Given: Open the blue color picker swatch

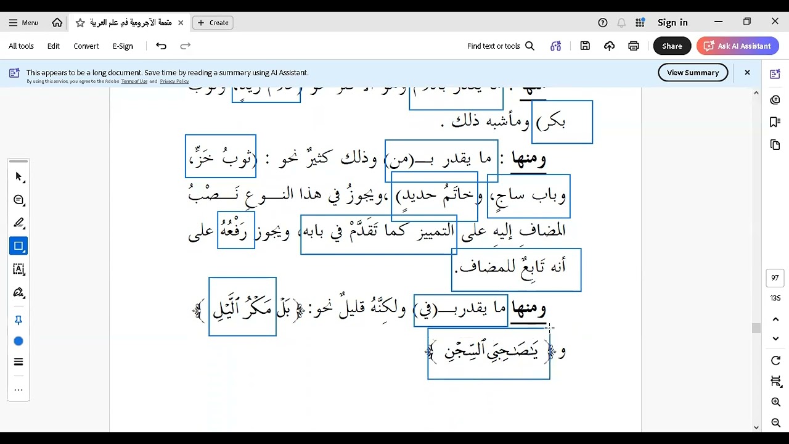Looking at the screenshot, I should (x=18, y=341).
